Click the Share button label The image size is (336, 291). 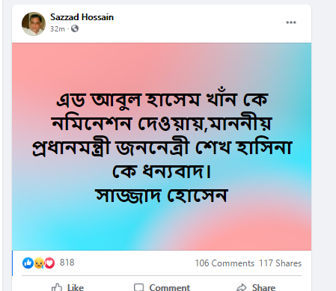pos(263,287)
